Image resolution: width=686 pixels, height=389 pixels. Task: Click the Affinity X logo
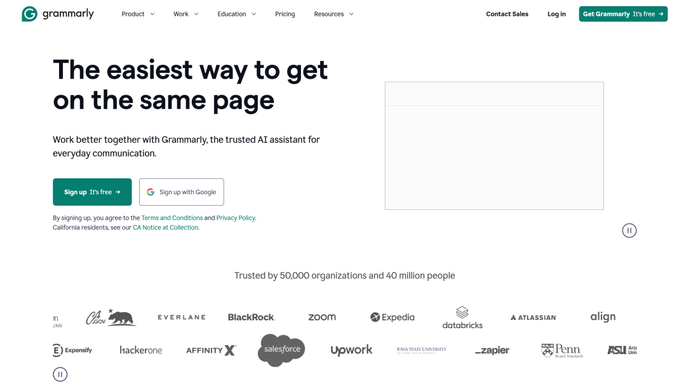(x=211, y=350)
